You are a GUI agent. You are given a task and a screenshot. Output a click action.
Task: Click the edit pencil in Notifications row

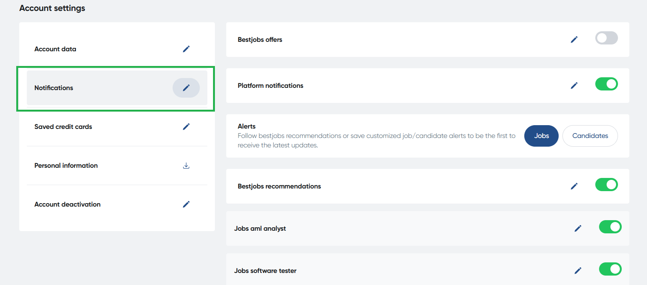click(x=186, y=88)
